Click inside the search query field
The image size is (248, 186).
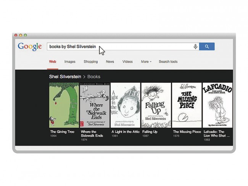point(145,46)
